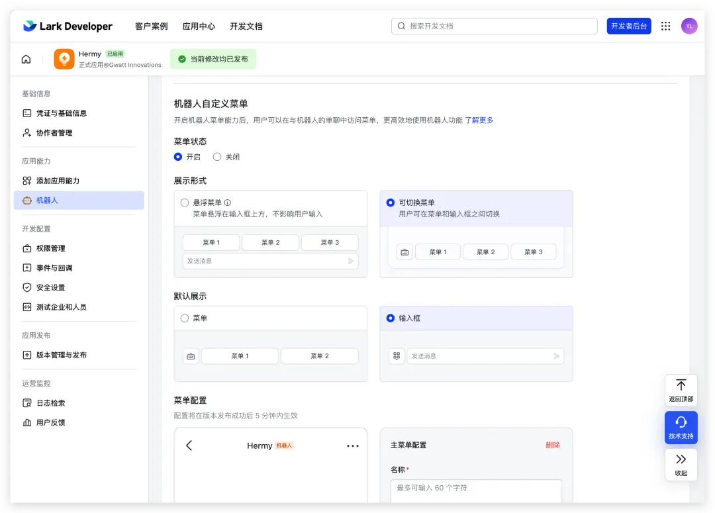The image size is (715, 513).
Task: Click 菜单 1 in 菜单 default preview
Action: tap(240, 355)
